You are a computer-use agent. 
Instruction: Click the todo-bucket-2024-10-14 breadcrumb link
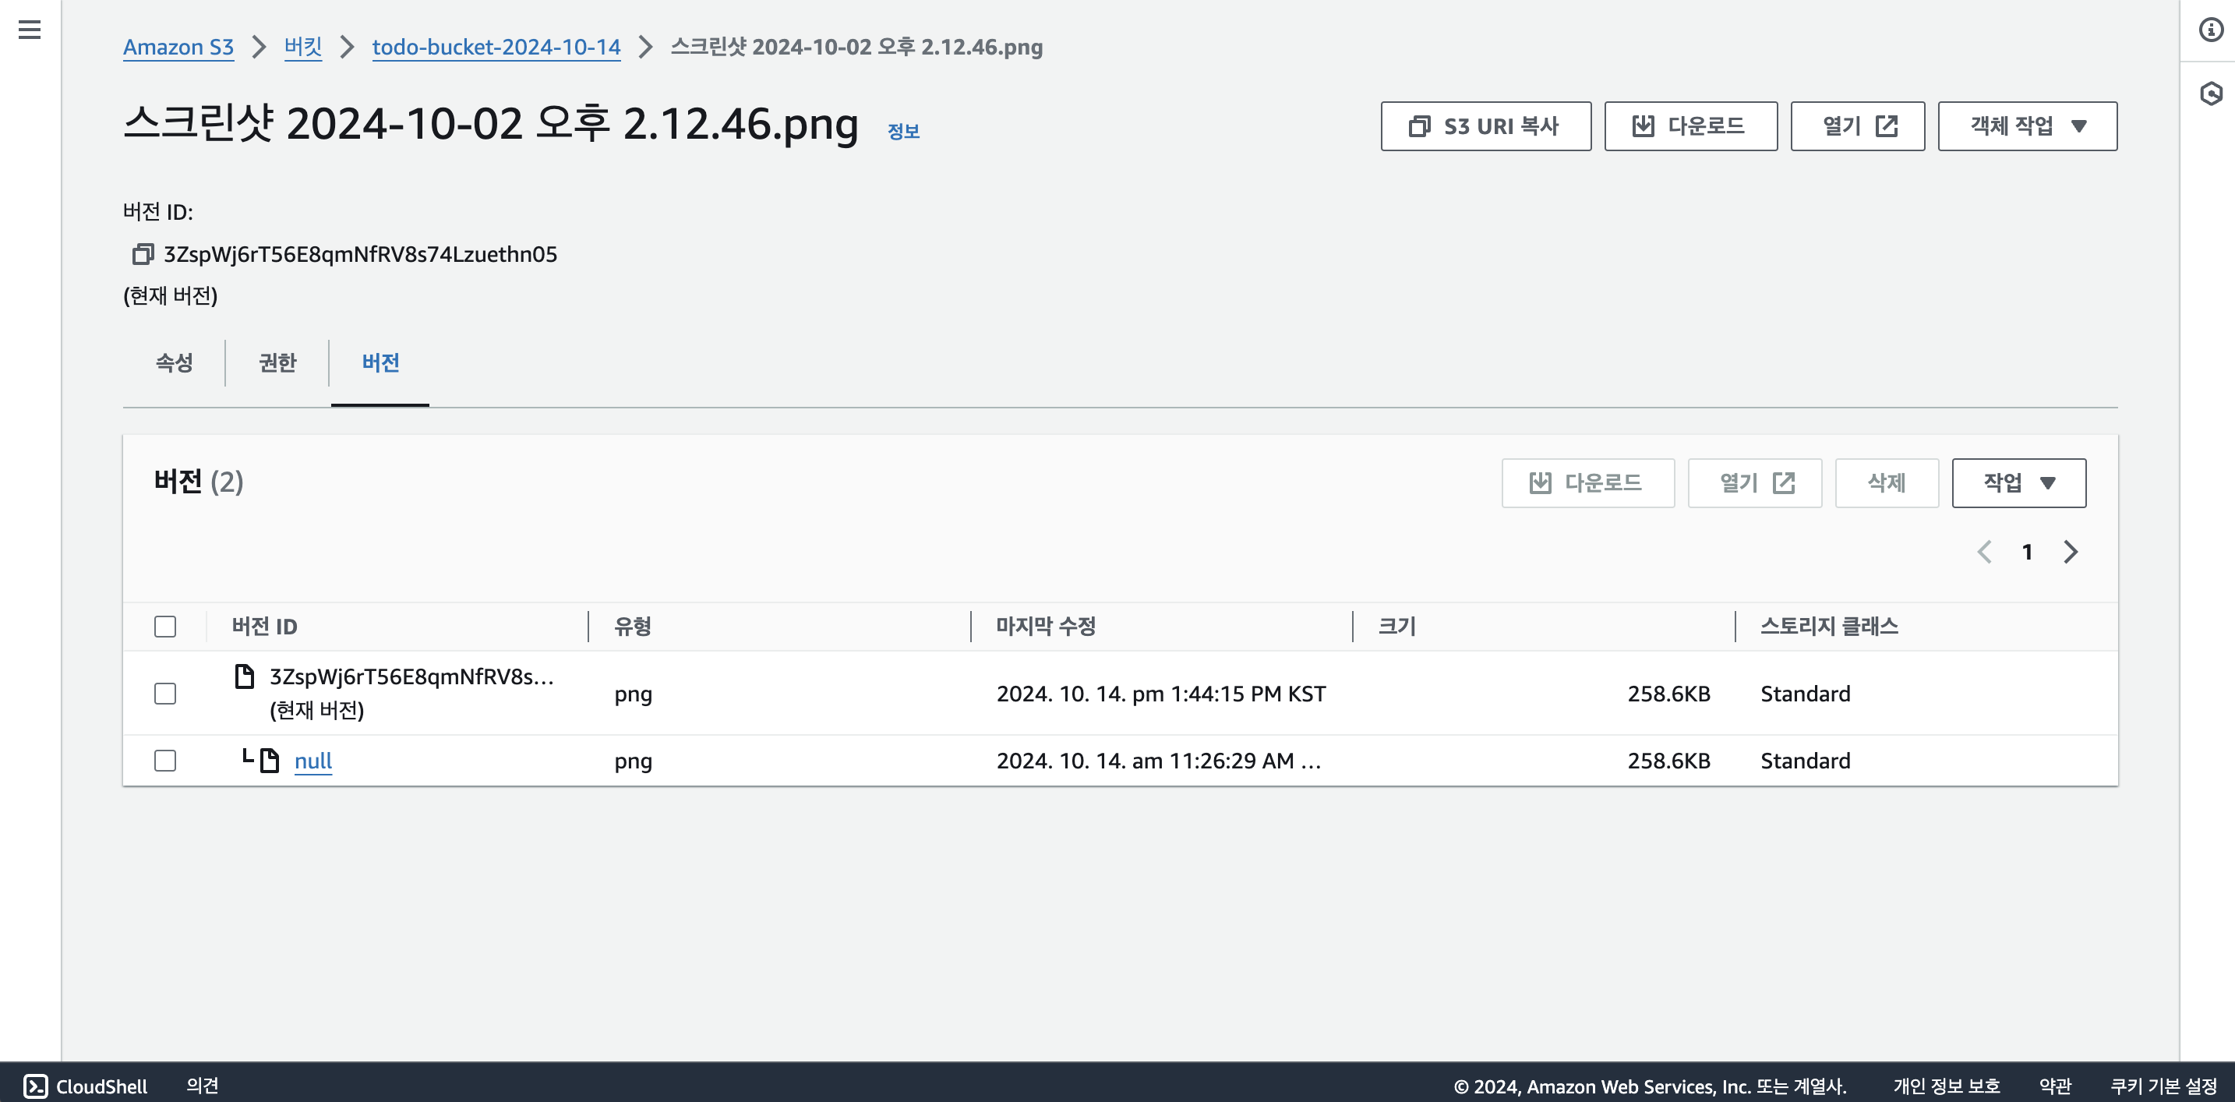[x=496, y=47]
